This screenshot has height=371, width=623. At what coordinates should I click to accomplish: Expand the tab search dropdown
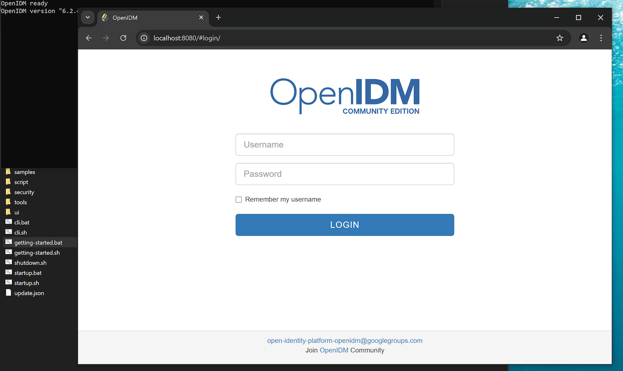click(x=87, y=18)
